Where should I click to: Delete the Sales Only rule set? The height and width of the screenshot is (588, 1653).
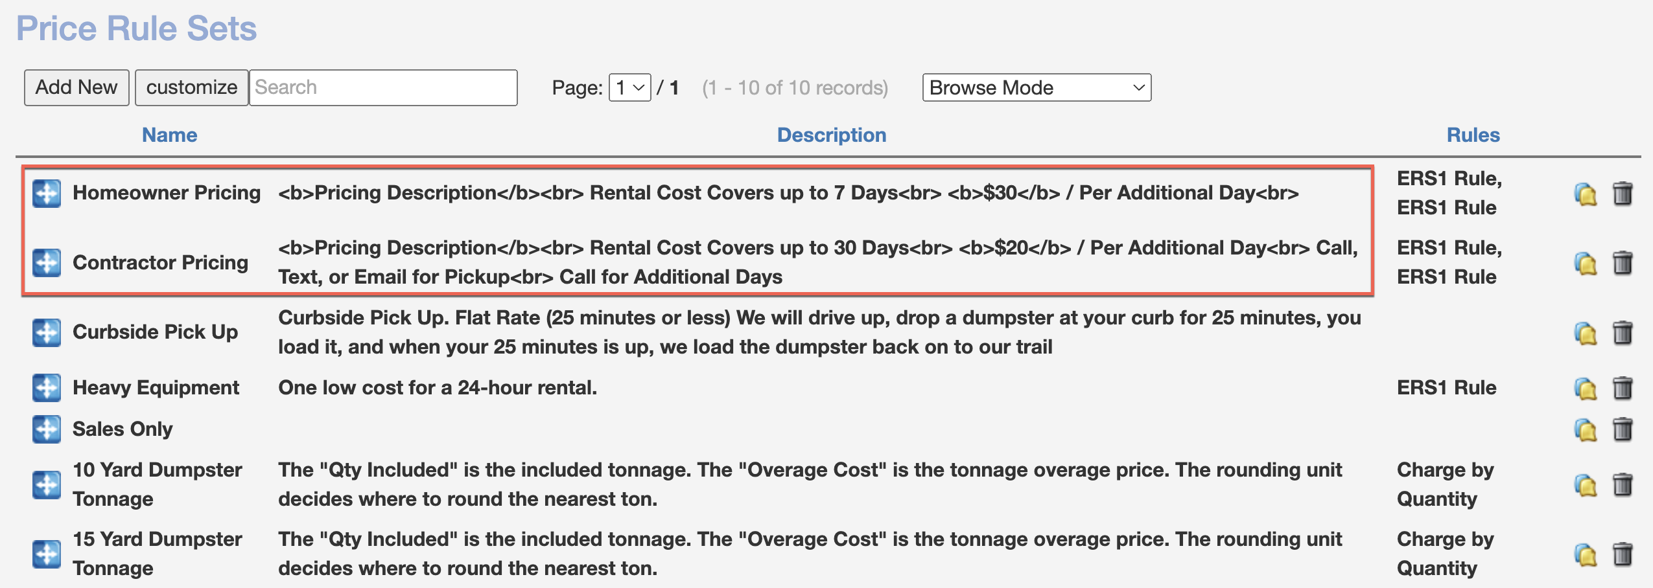click(1622, 429)
